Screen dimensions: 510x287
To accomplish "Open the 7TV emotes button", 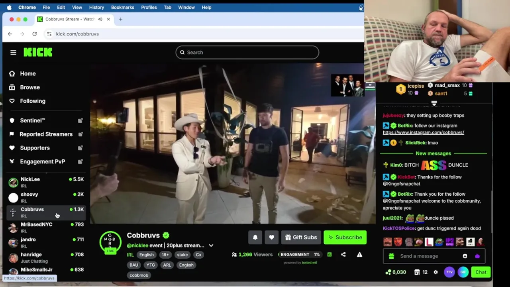I will click(449, 272).
